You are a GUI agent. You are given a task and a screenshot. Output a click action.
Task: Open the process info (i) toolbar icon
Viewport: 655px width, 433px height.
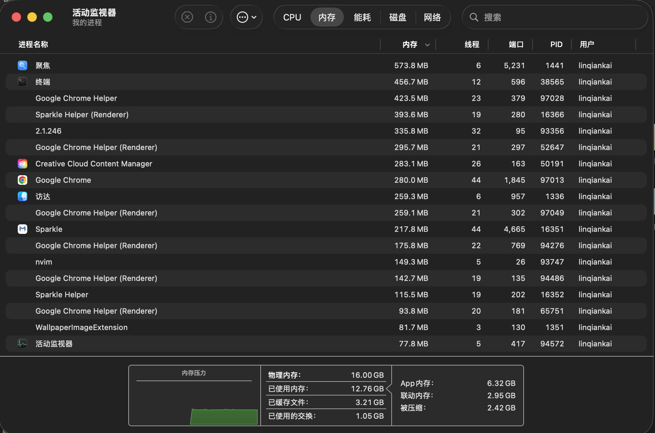pos(210,17)
